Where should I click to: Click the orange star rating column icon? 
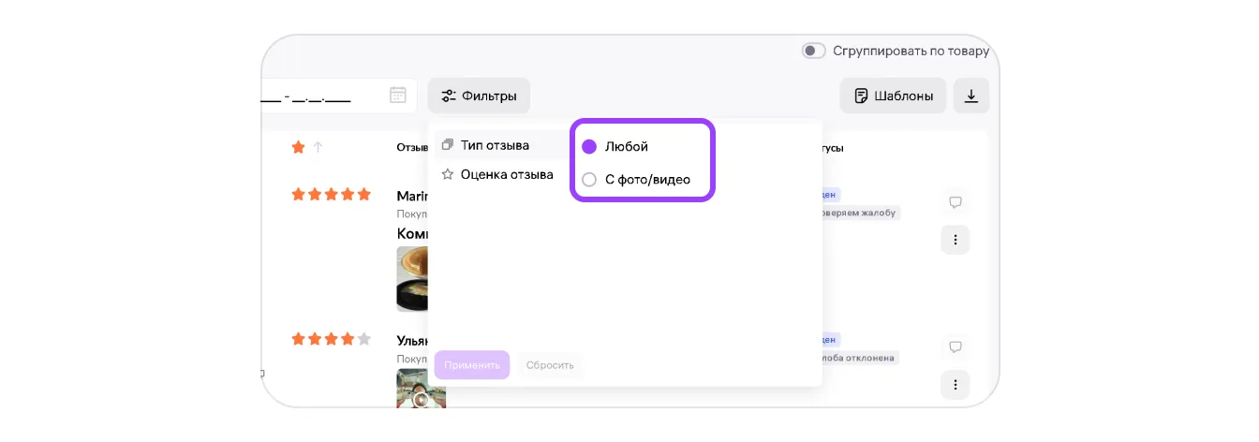(x=298, y=147)
